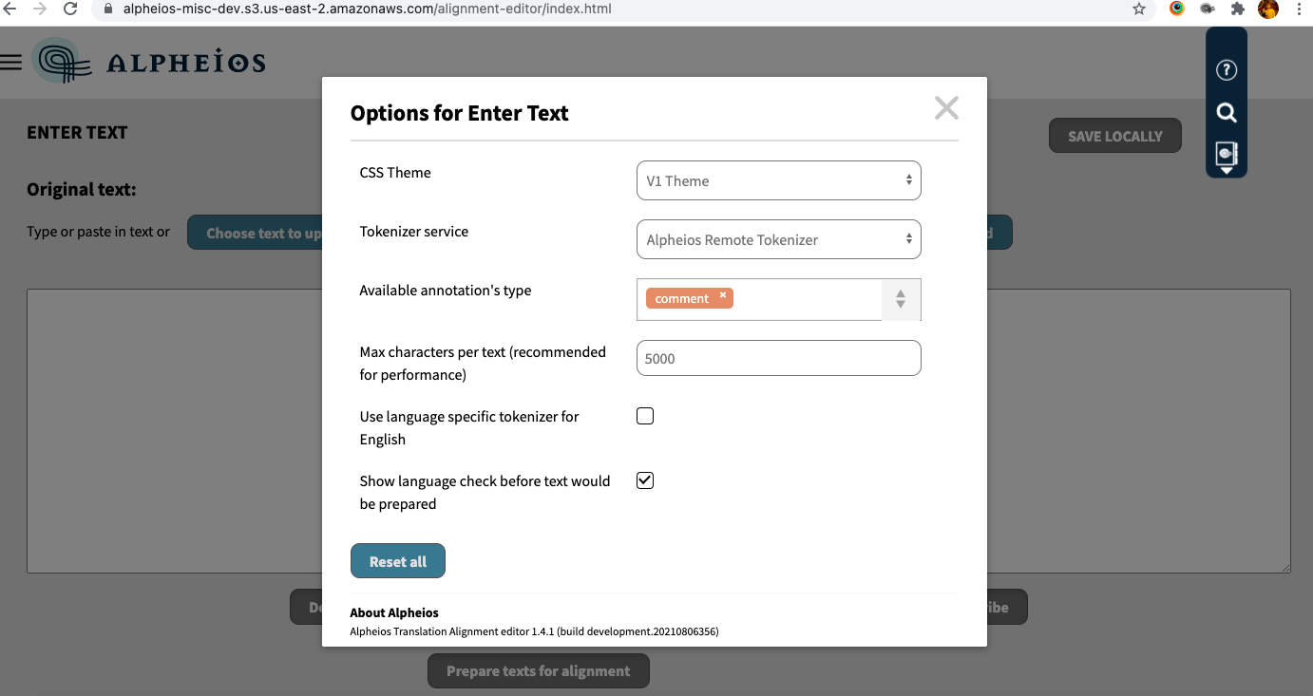Open the CSS Theme dropdown
The height and width of the screenshot is (696, 1313).
[x=778, y=180]
